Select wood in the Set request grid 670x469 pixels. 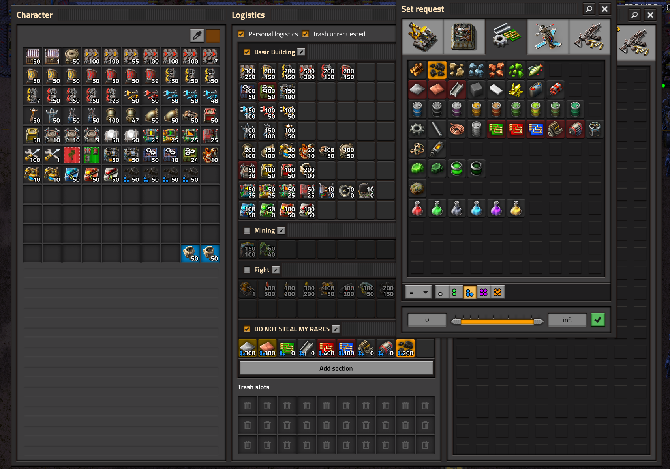(x=417, y=70)
